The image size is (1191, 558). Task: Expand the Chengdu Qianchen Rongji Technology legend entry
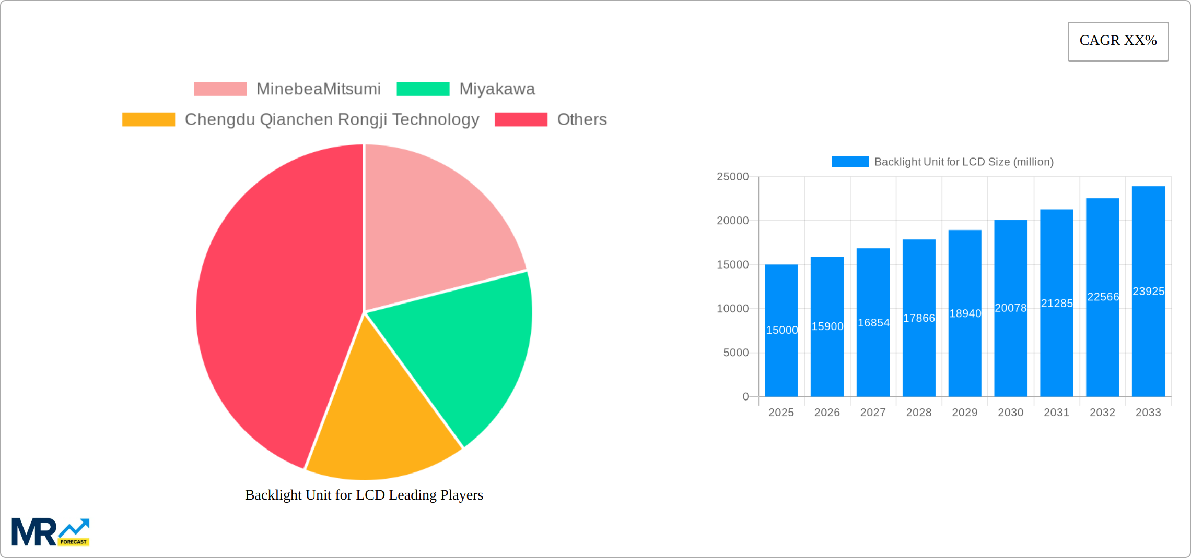point(332,119)
